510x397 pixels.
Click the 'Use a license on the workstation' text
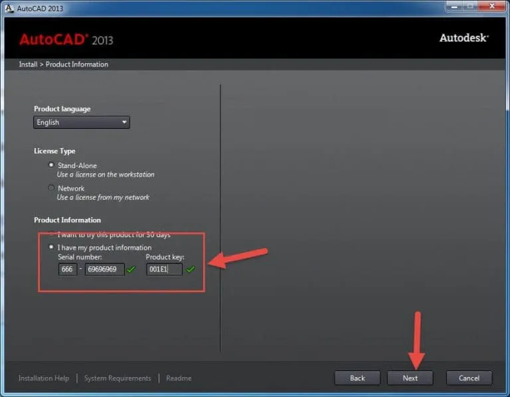(106, 175)
